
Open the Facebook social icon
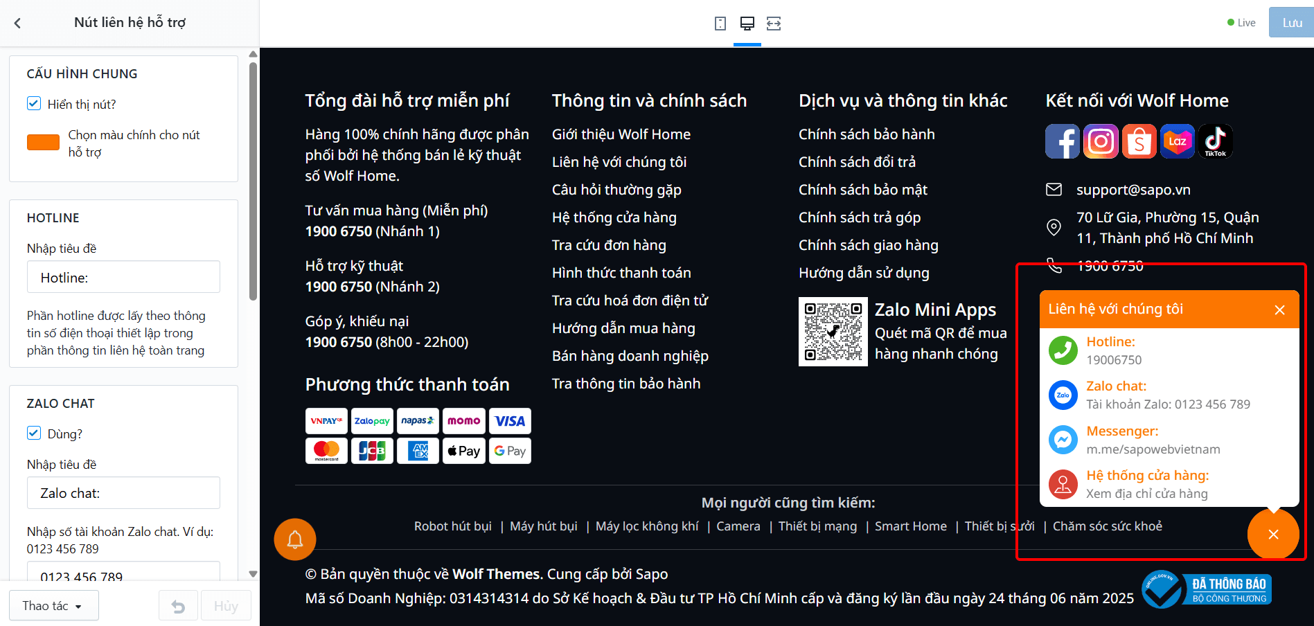[1063, 141]
